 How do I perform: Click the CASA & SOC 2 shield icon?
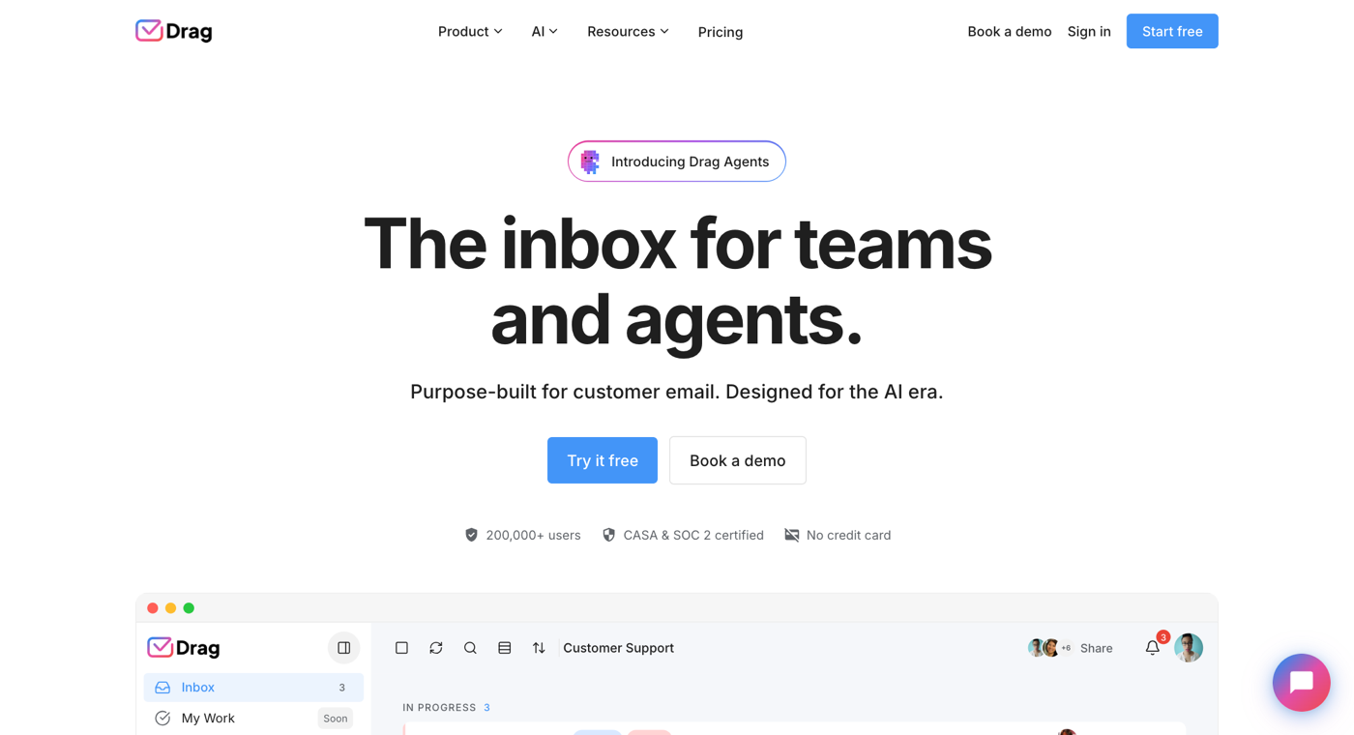coord(608,535)
